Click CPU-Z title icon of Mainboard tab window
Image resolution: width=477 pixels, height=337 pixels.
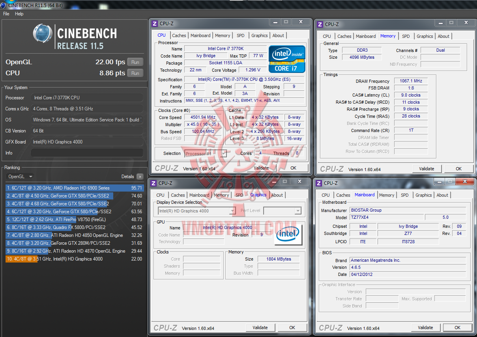tap(319, 183)
